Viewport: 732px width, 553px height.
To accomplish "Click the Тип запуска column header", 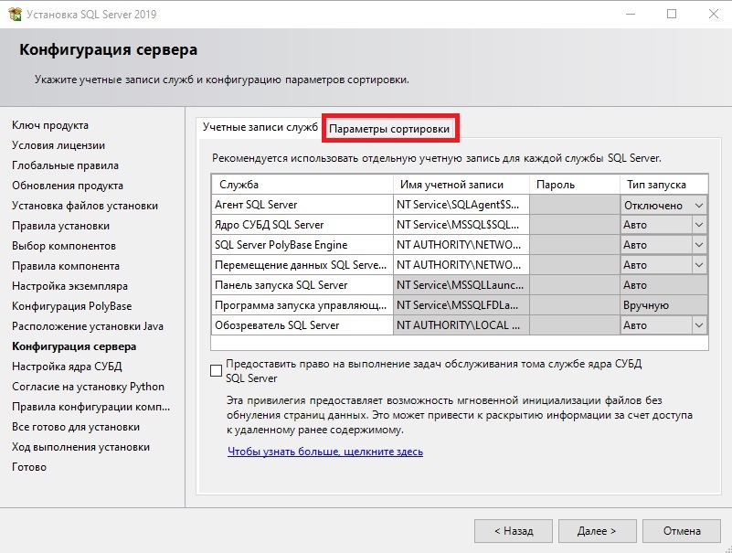I will click(x=663, y=185).
